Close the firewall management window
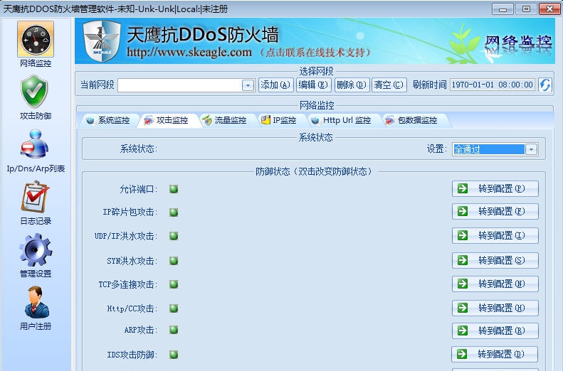Screen dimensions: 563x371 [x=549, y=9]
